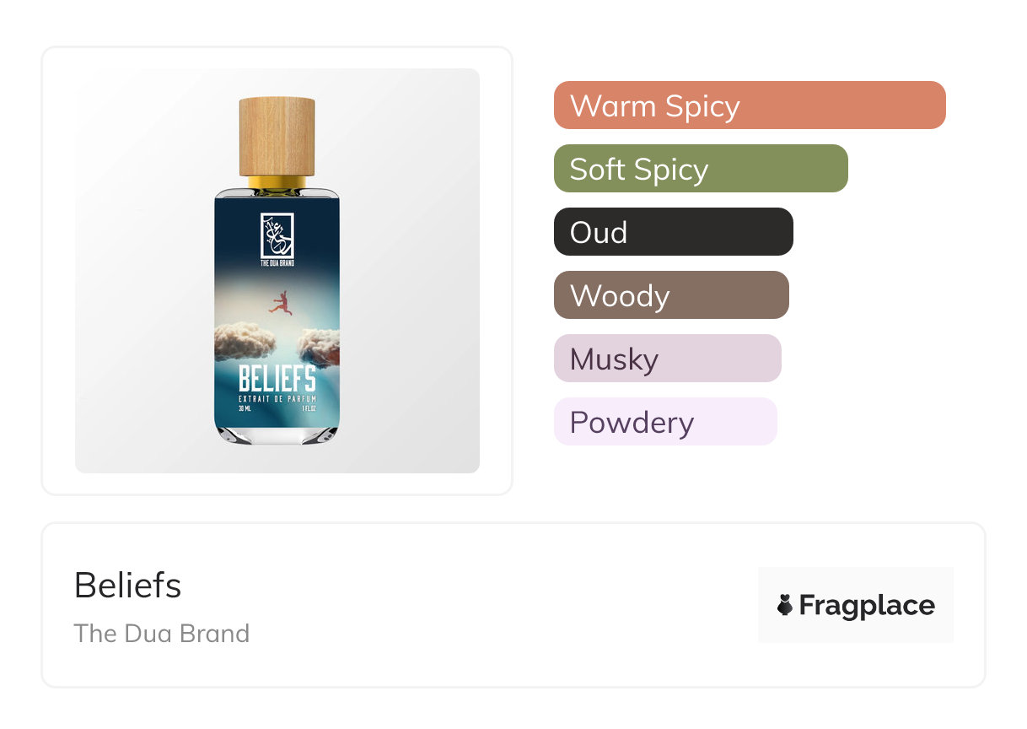This screenshot has width=1027, height=729.
Task: Click the Beliefs perfume title
Action: click(x=127, y=585)
